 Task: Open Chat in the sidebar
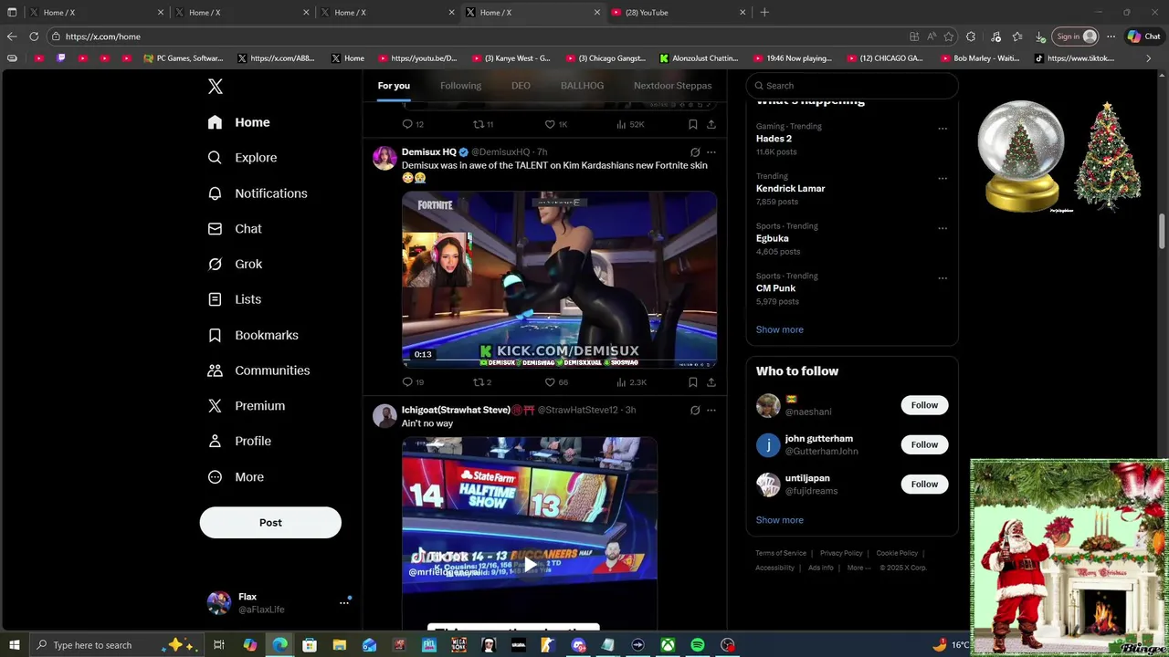pyautogui.click(x=235, y=229)
